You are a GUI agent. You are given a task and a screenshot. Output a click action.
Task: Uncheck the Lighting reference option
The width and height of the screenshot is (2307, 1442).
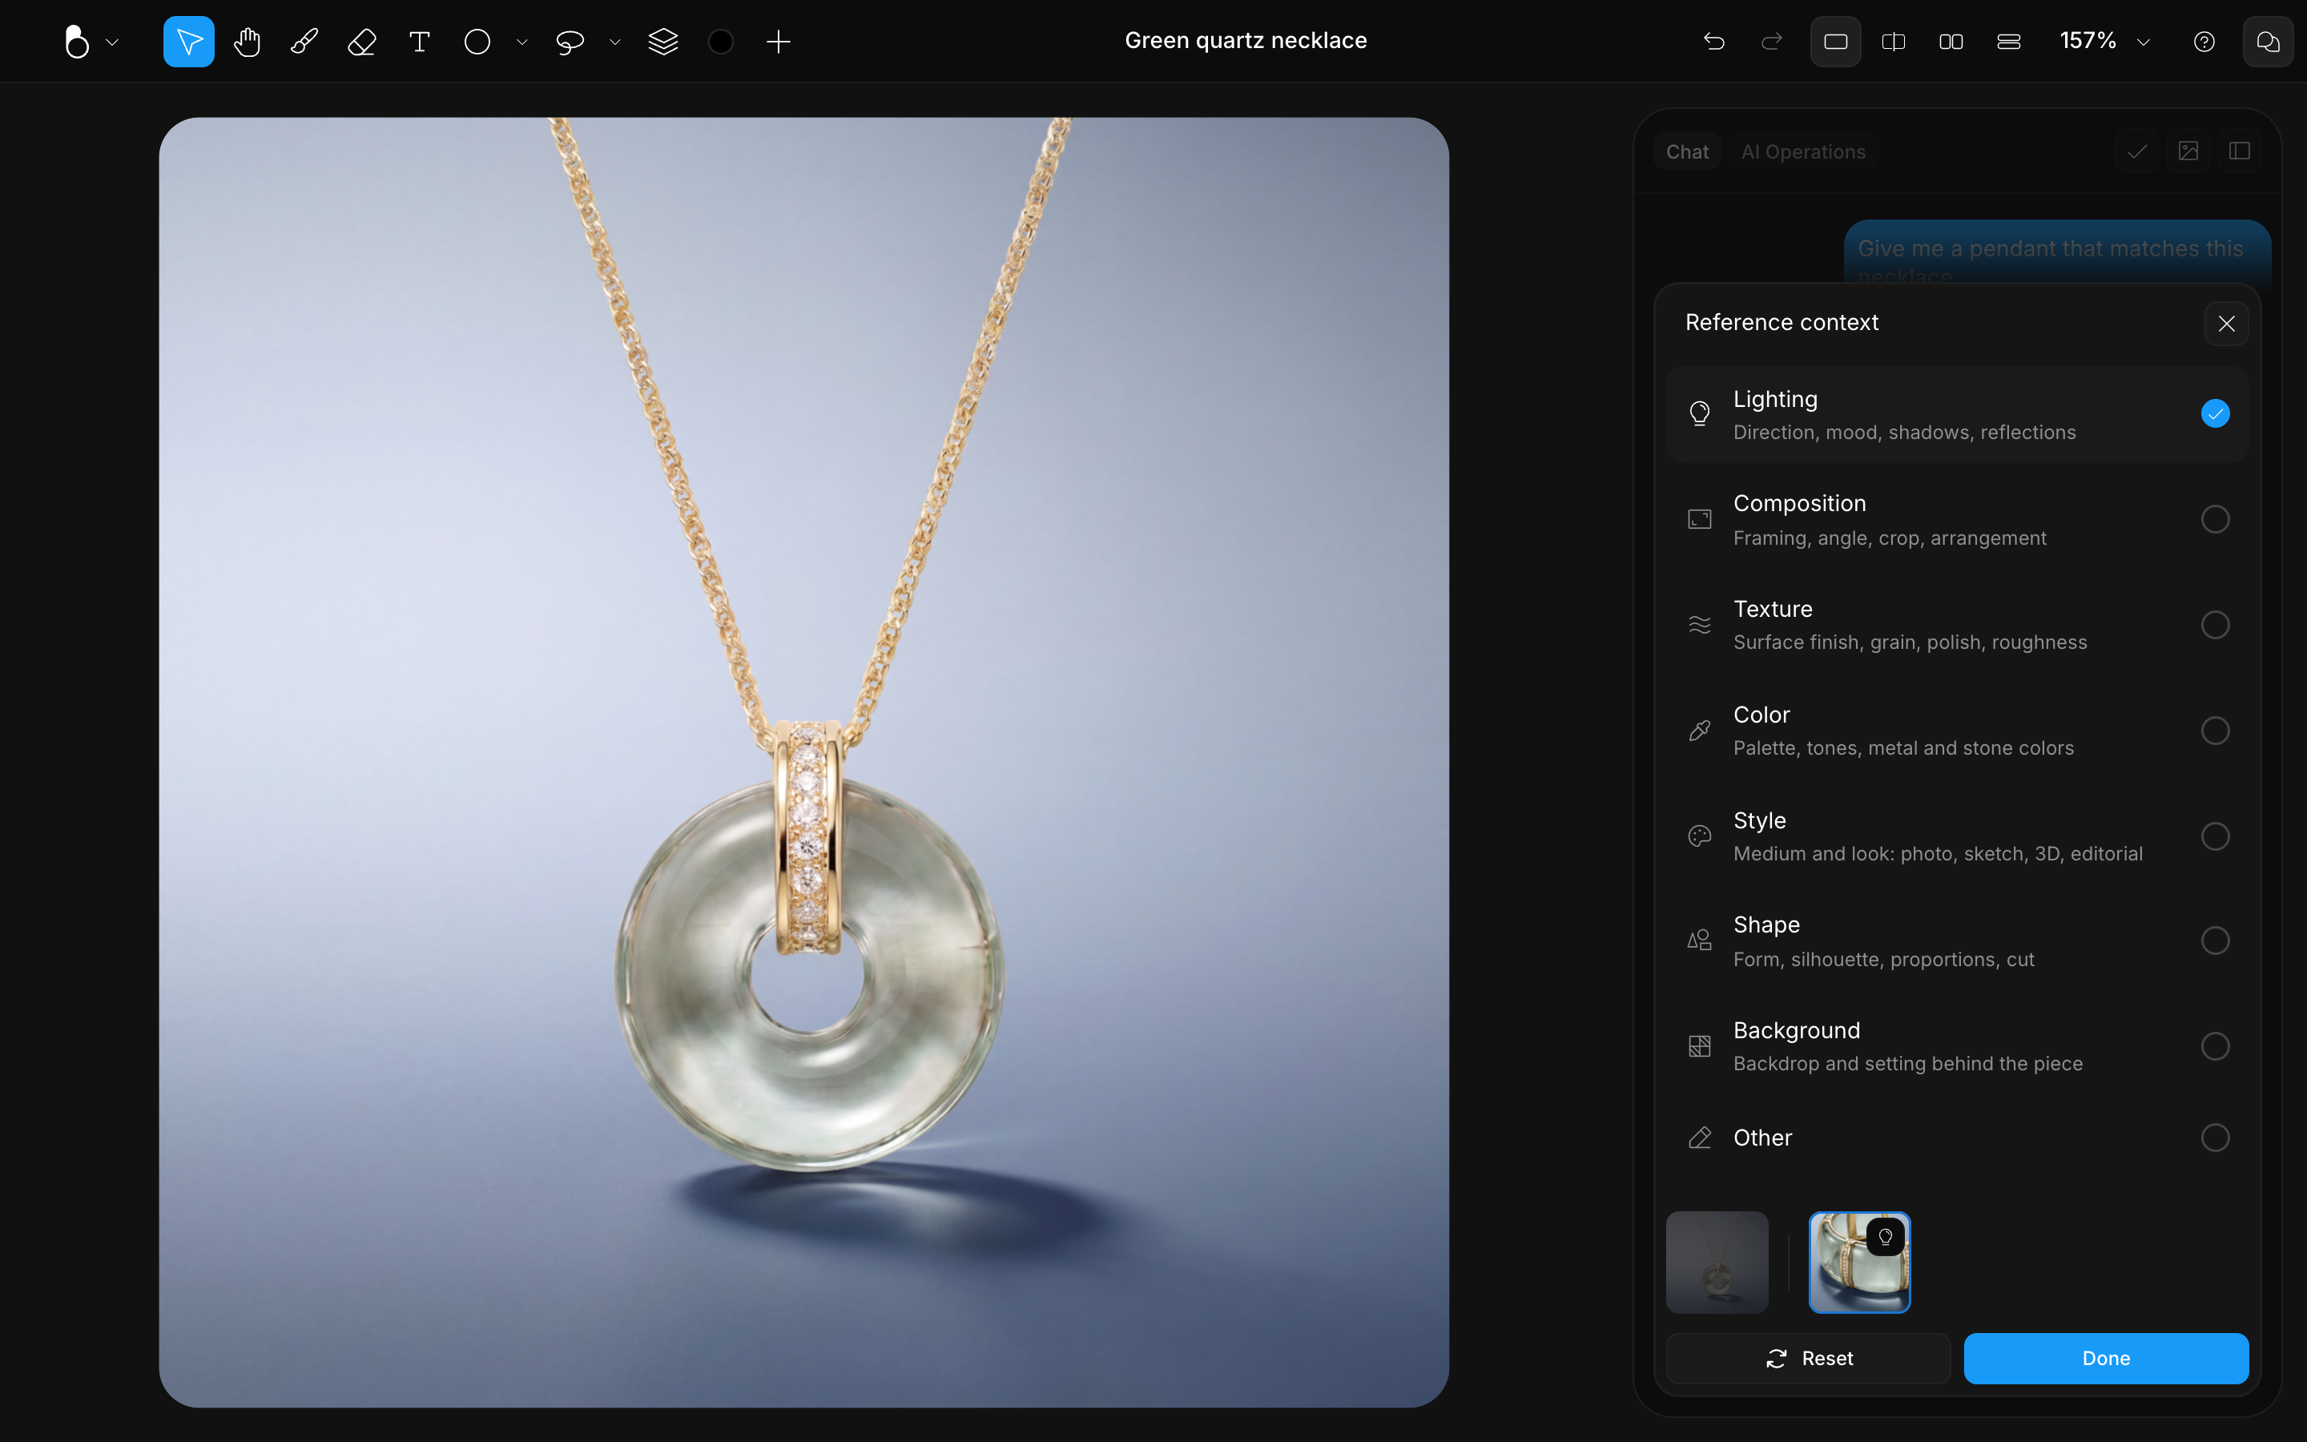point(2216,414)
